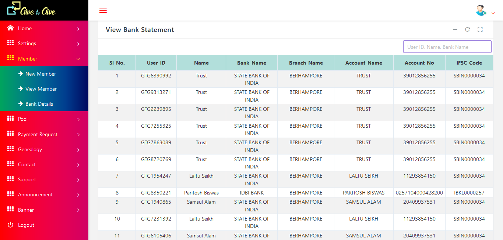Open the Payment Request menu
The image size is (503, 240).
(44, 134)
